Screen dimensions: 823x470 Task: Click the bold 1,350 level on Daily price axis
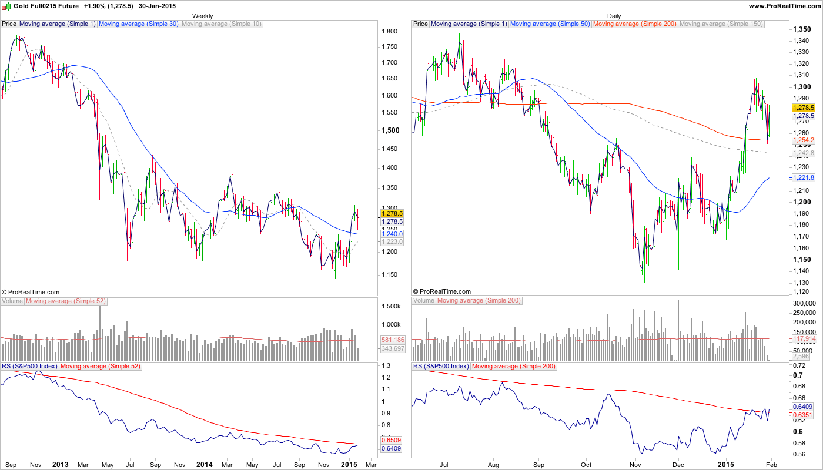(803, 29)
